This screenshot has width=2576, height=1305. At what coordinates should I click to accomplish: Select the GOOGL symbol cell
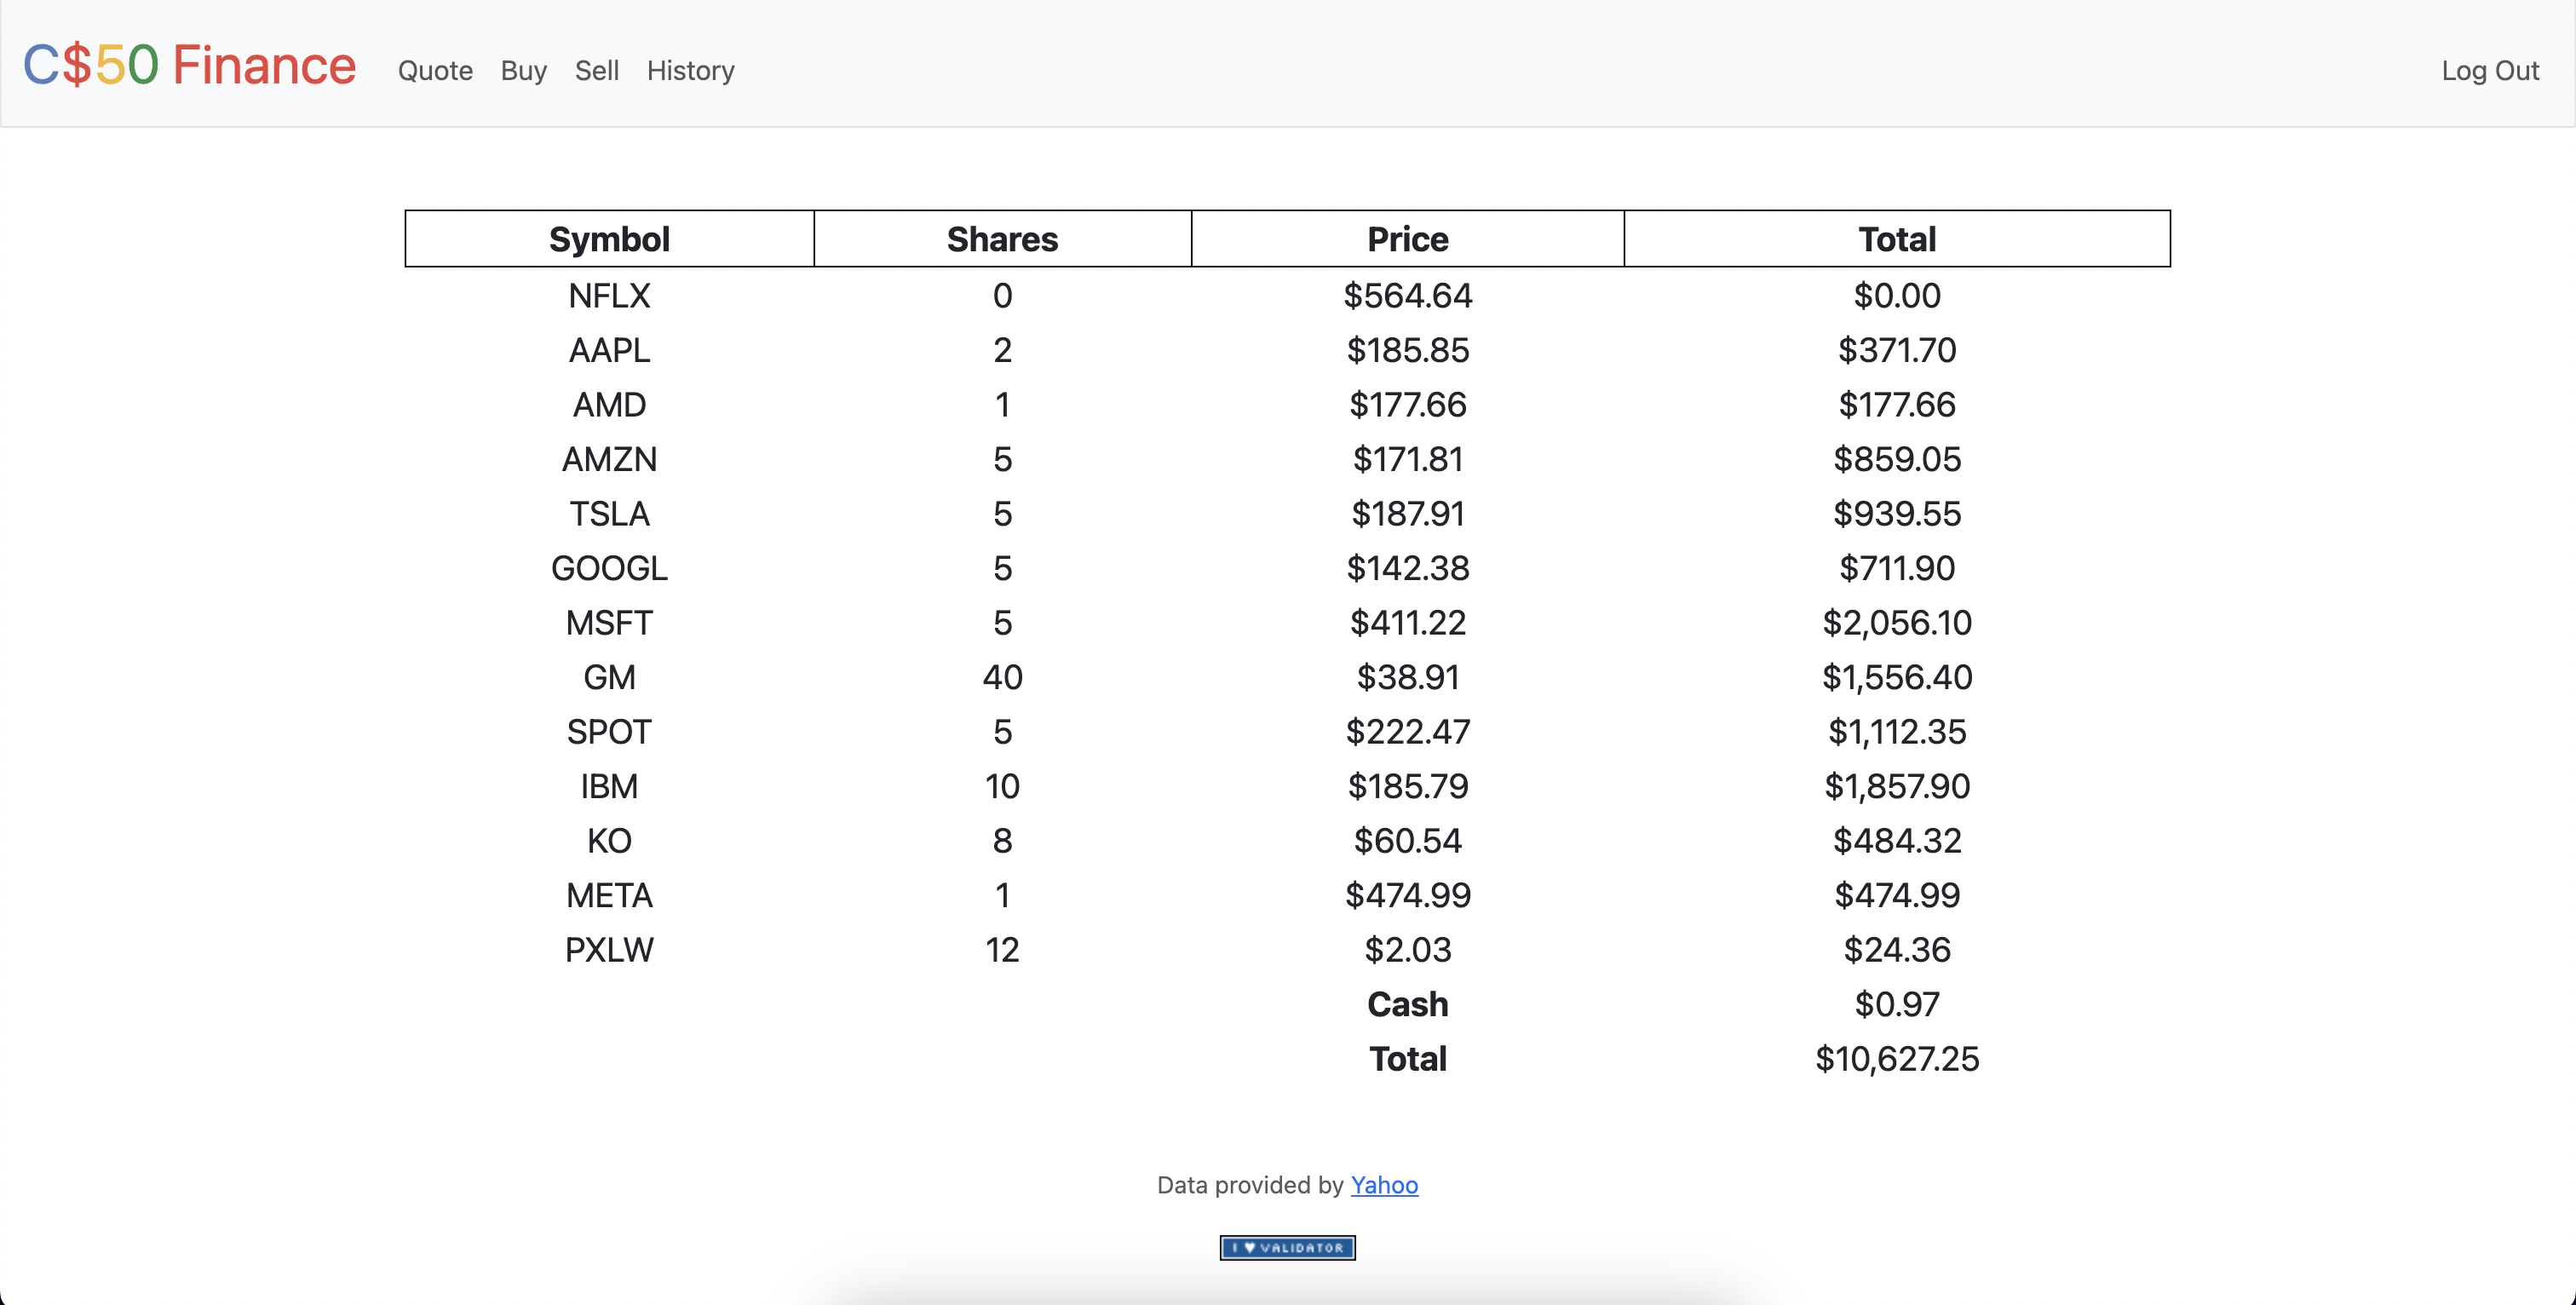point(609,568)
